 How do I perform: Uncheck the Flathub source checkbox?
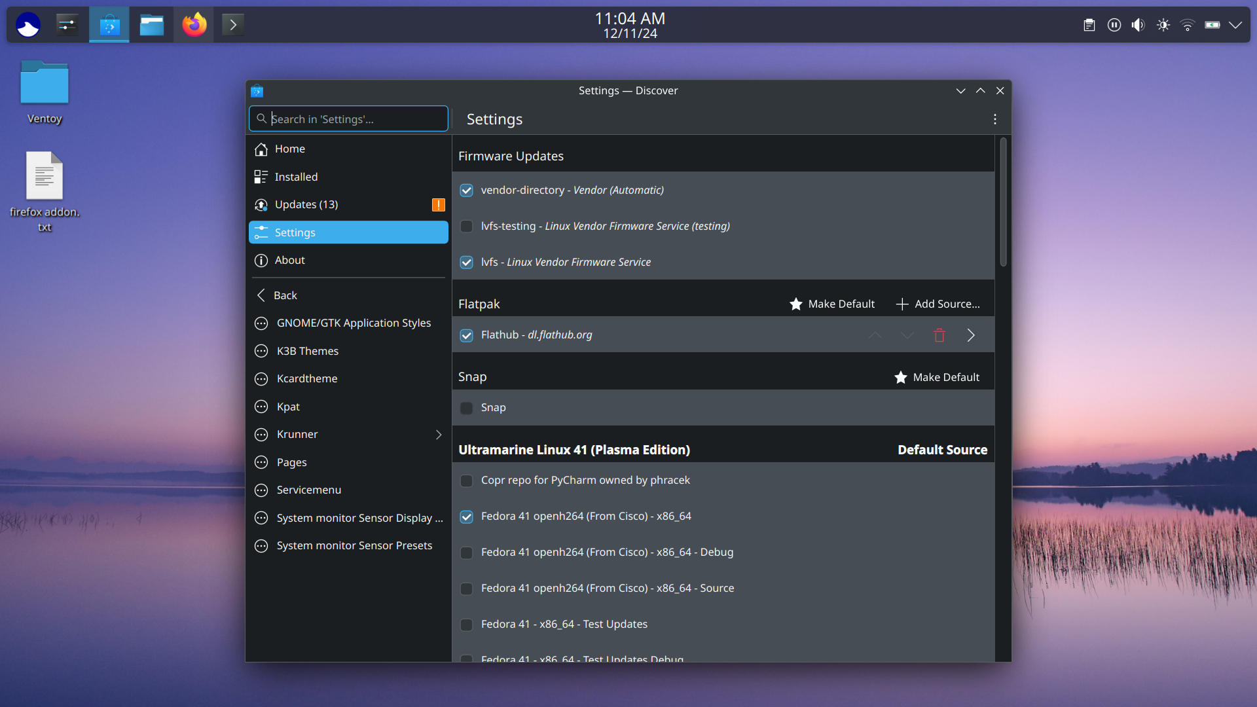pos(466,335)
